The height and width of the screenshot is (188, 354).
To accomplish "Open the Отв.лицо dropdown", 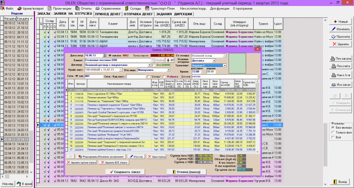I will pos(168,70).
